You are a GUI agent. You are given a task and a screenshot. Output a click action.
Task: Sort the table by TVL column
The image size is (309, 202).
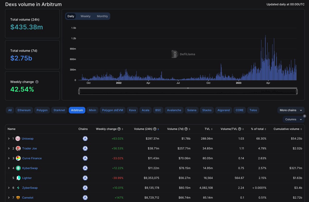(209, 129)
